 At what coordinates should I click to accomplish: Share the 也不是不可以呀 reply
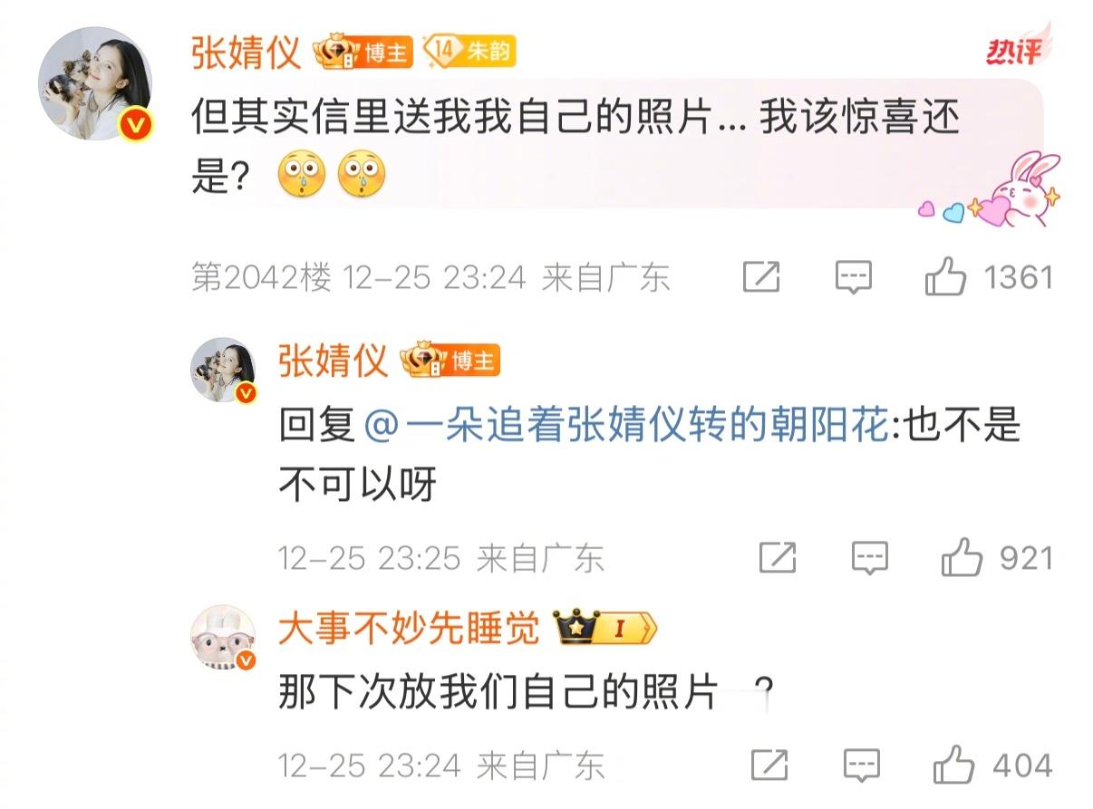click(x=778, y=558)
